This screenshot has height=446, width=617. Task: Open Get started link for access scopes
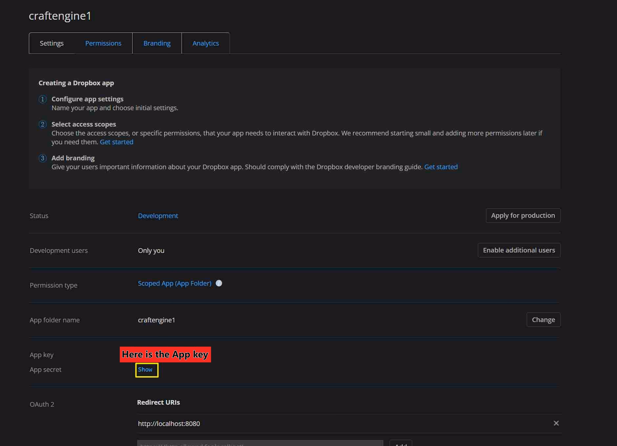click(117, 142)
